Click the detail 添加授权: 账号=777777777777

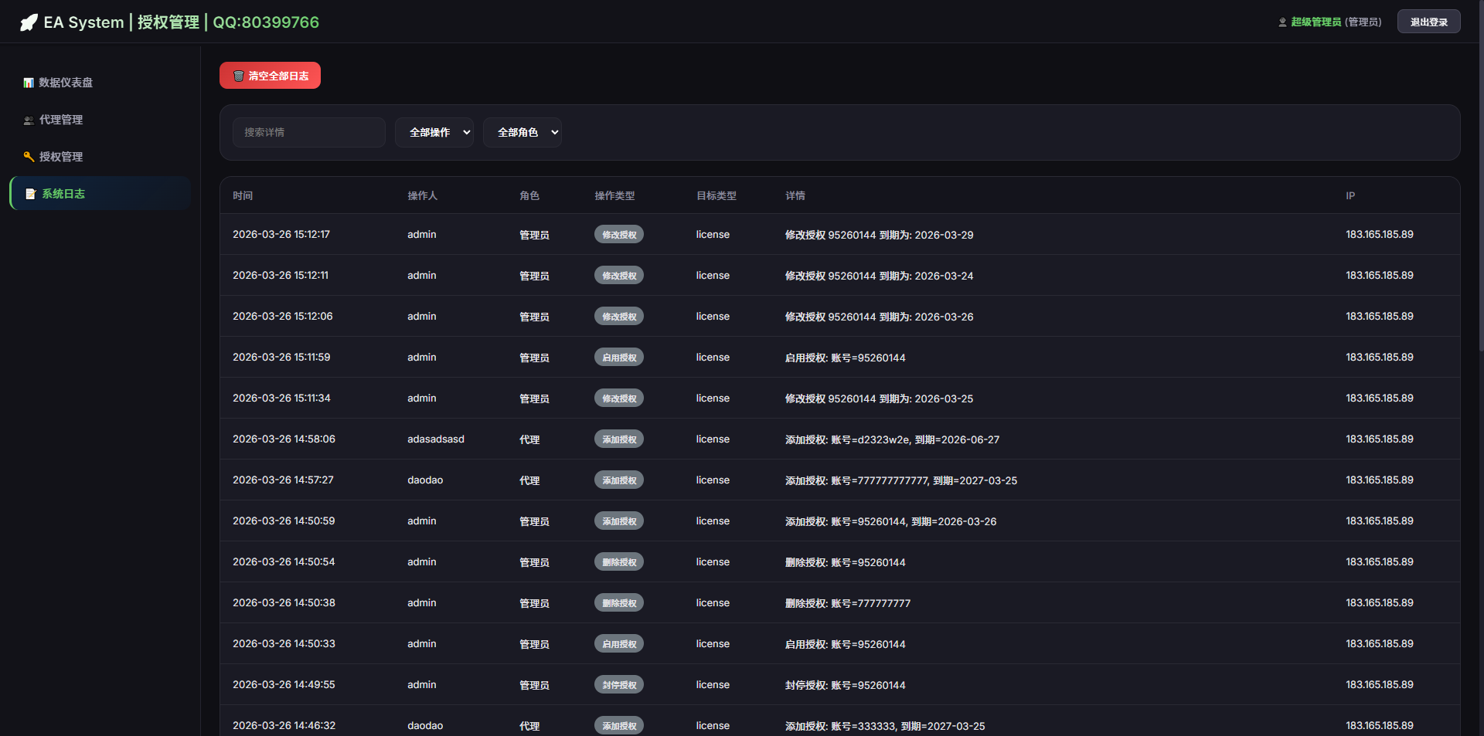pyautogui.click(x=901, y=480)
